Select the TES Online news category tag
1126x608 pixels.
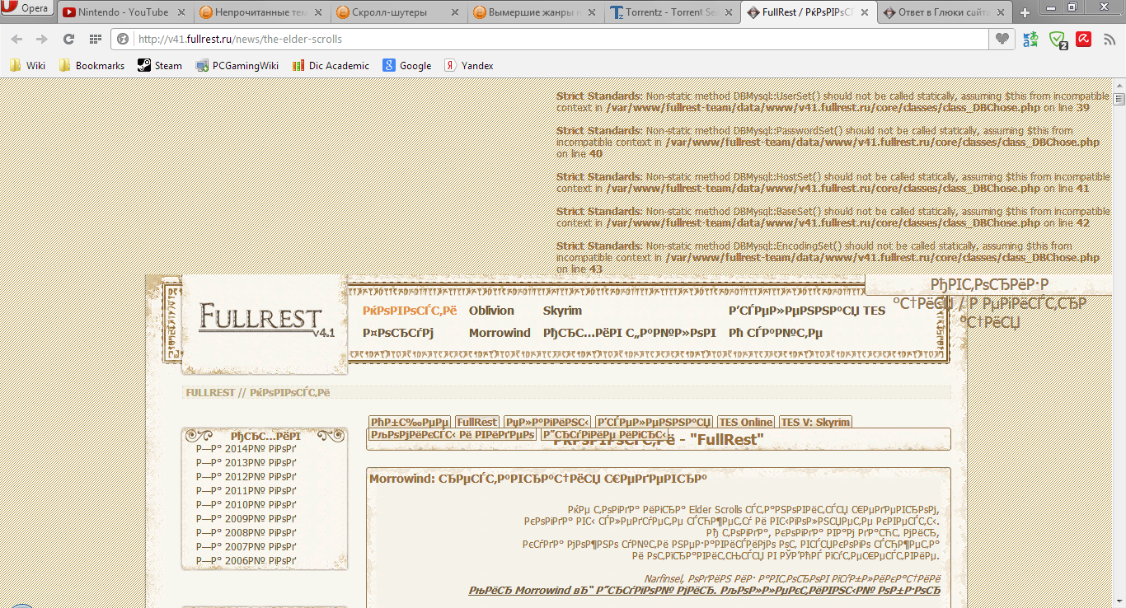click(x=746, y=422)
